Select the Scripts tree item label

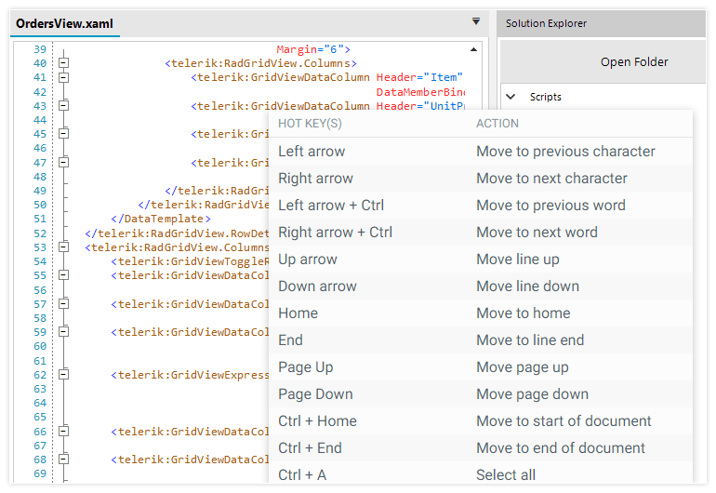tap(545, 97)
